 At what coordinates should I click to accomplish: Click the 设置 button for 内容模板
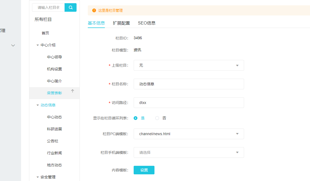[144, 170]
